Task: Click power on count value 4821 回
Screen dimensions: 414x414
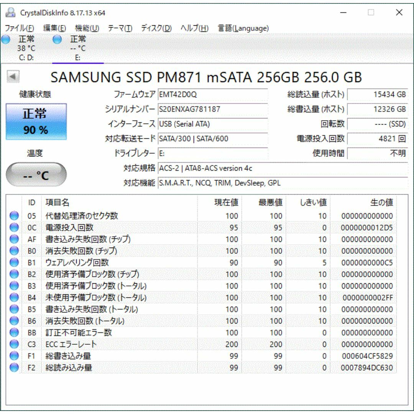Action: click(x=378, y=139)
